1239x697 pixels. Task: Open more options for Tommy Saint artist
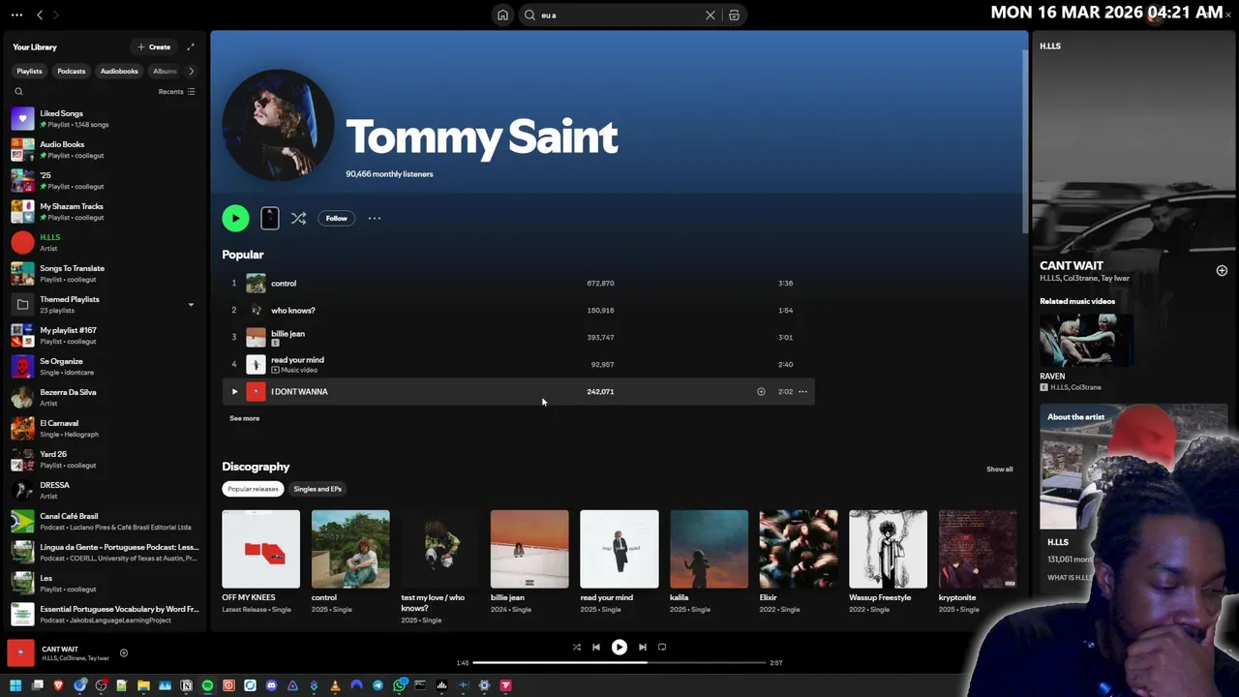coord(375,218)
